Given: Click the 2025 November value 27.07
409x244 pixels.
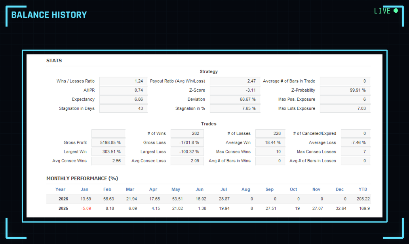Looking at the screenshot, I should coord(318,208).
